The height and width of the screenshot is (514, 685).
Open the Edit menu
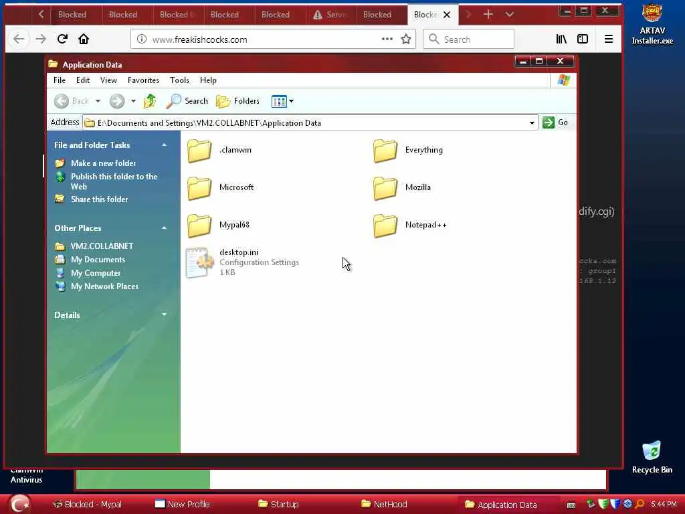82,80
